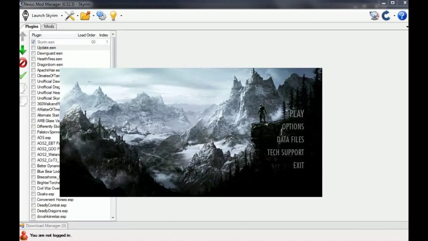Click the open game folder icon
The height and width of the screenshot is (241, 428).
tap(85, 15)
